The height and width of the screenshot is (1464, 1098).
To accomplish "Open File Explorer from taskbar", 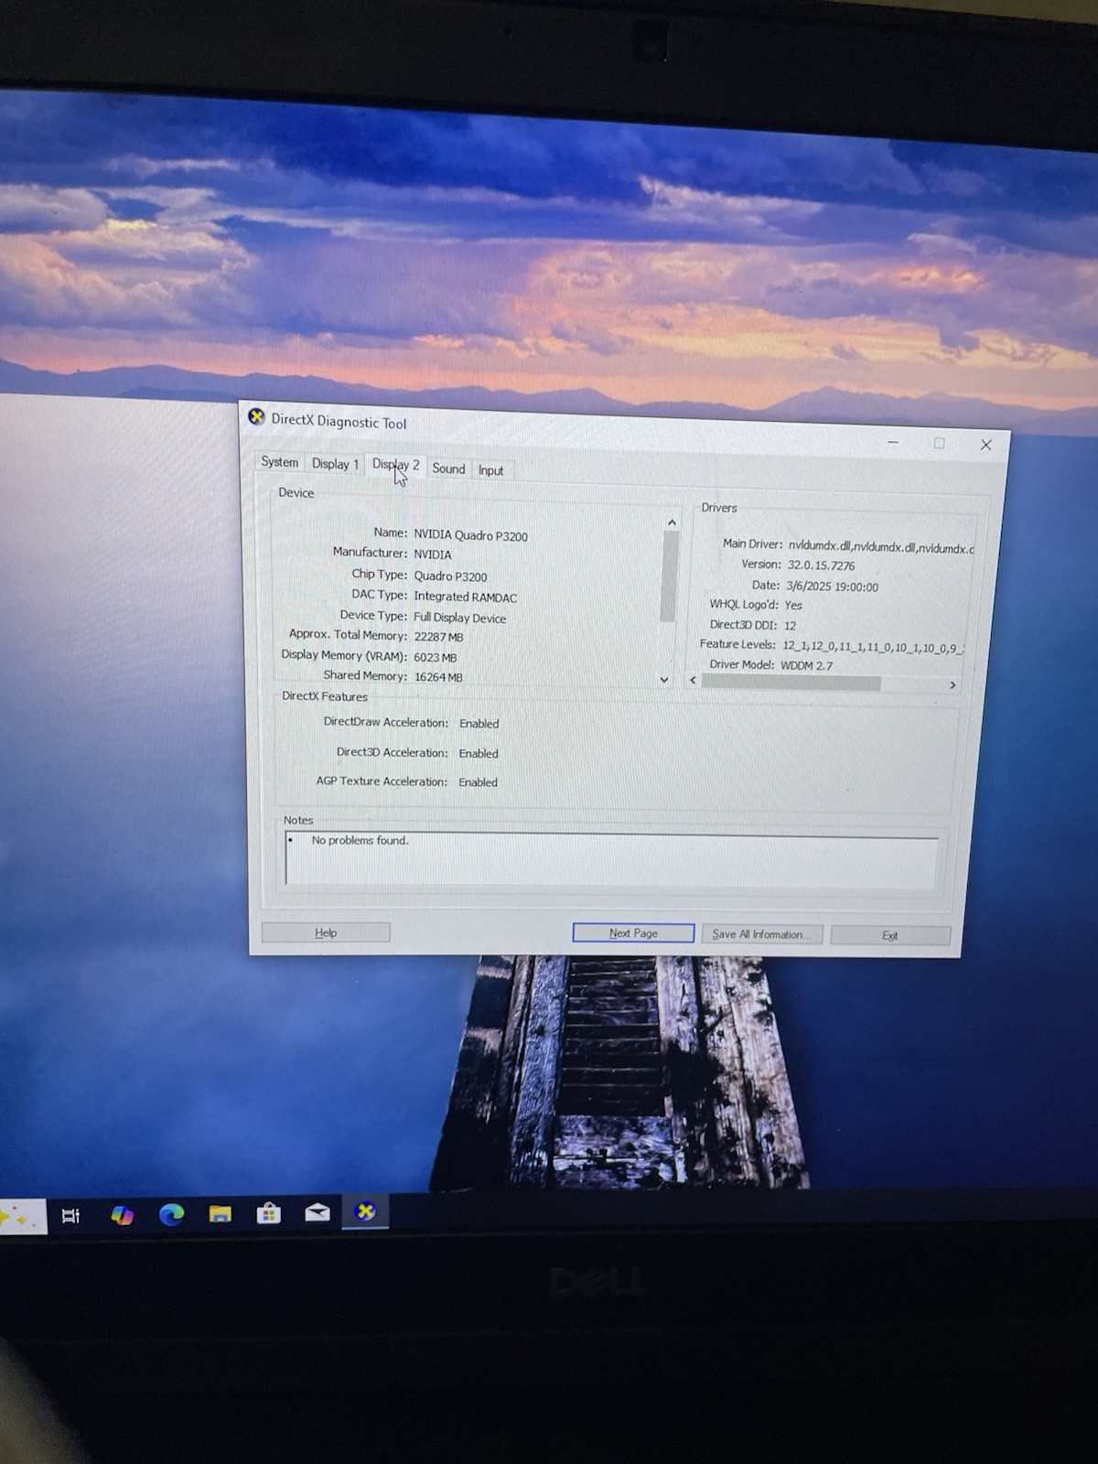I will (220, 1214).
